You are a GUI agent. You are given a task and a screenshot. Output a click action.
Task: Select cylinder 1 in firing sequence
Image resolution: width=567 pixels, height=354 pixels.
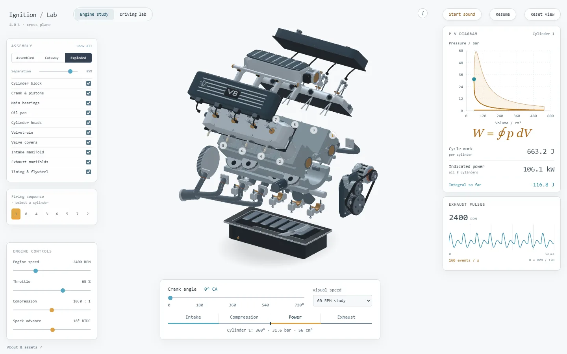[16, 214]
